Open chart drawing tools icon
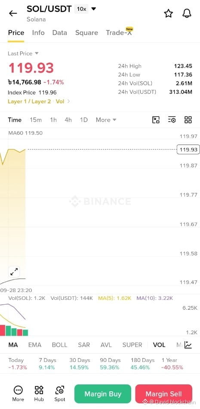 pos(156,120)
